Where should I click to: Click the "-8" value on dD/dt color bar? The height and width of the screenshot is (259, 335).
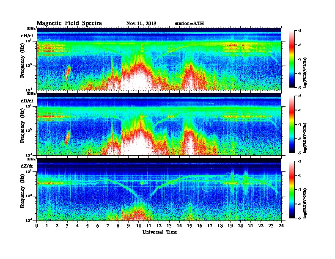(x=299, y=139)
